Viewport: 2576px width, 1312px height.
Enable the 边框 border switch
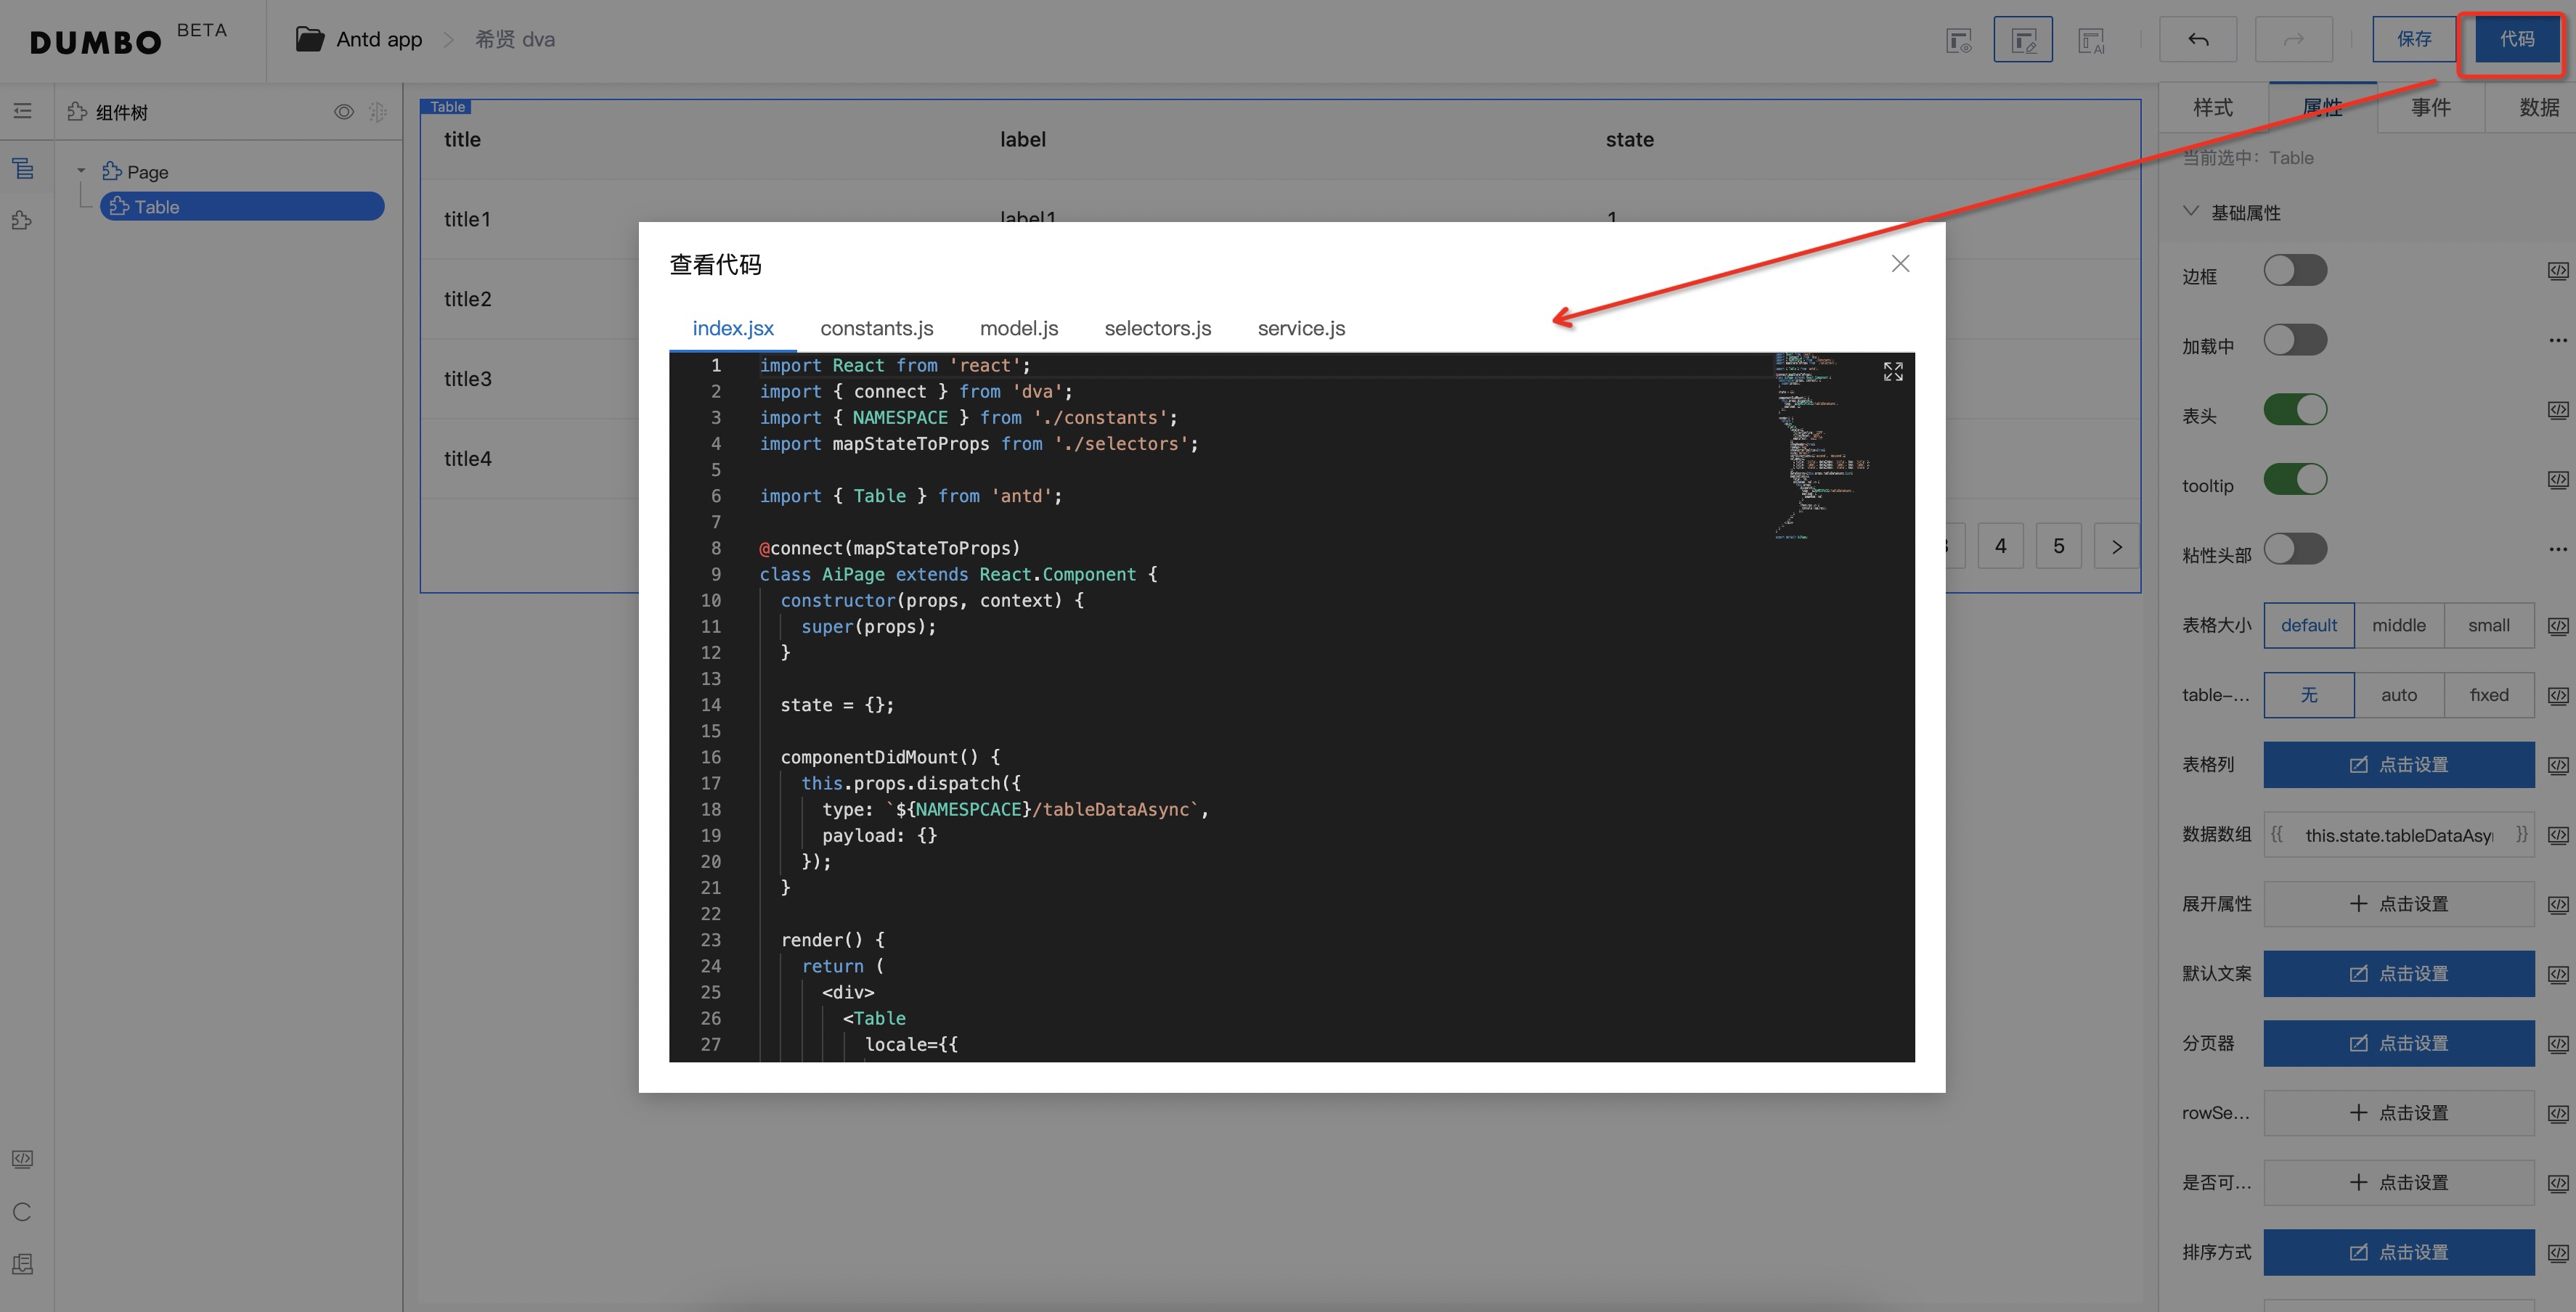click(2295, 271)
